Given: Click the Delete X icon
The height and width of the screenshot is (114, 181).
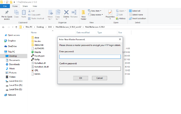Looking at the screenshot, I should 66,12.
